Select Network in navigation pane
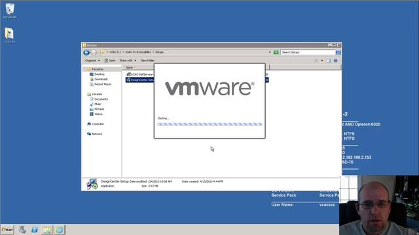This screenshot has height=235, width=419. point(97,134)
